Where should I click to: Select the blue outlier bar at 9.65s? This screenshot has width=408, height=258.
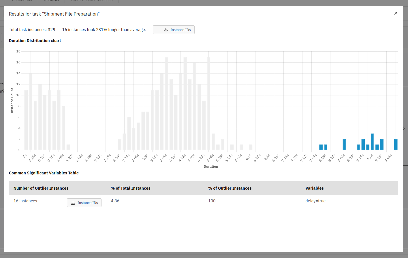point(382,144)
